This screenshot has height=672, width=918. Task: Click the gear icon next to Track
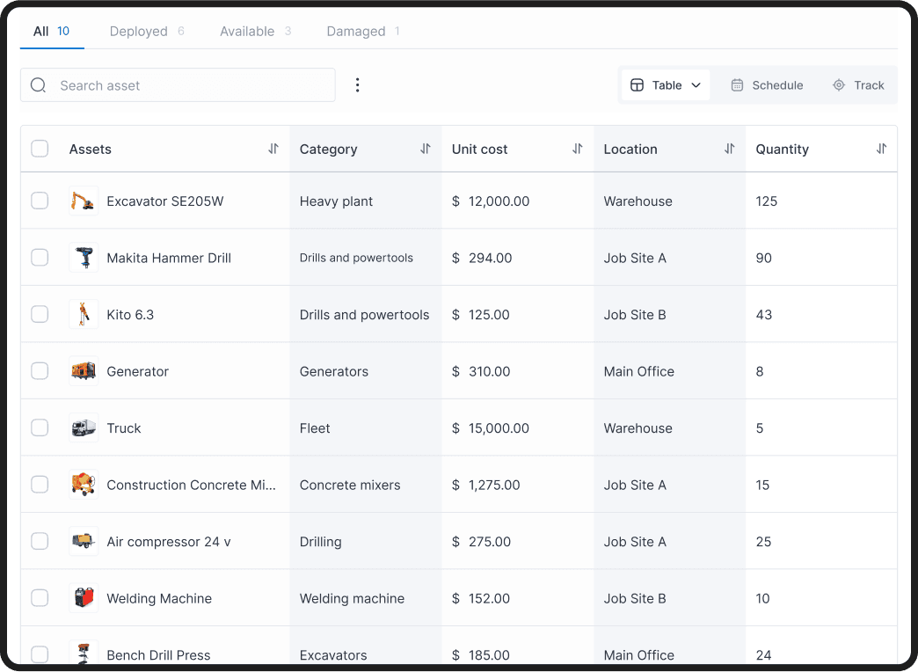click(838, 85)
